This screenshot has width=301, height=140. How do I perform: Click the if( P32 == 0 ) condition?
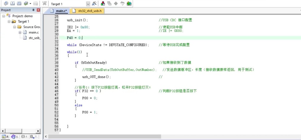pyautogui.click(x=88, y=91)
